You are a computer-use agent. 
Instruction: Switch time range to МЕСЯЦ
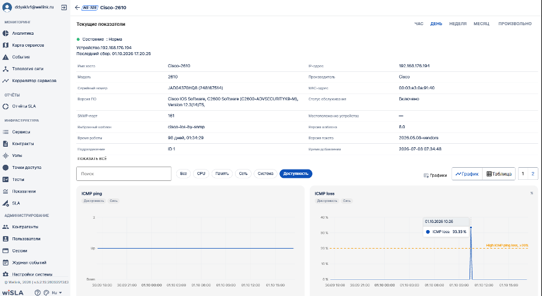pyautogui.click(x=481, y=24)
